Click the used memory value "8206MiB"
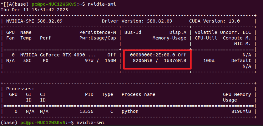The height and width of the screenshot is (126, 263). tap(143, 60)
